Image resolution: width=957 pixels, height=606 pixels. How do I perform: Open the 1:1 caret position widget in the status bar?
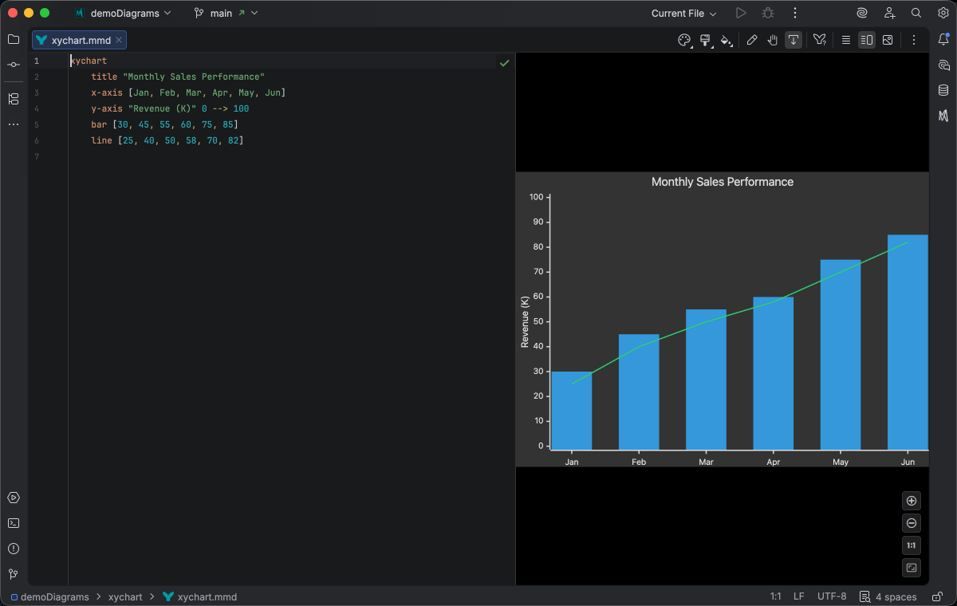(x=775, y=596)
